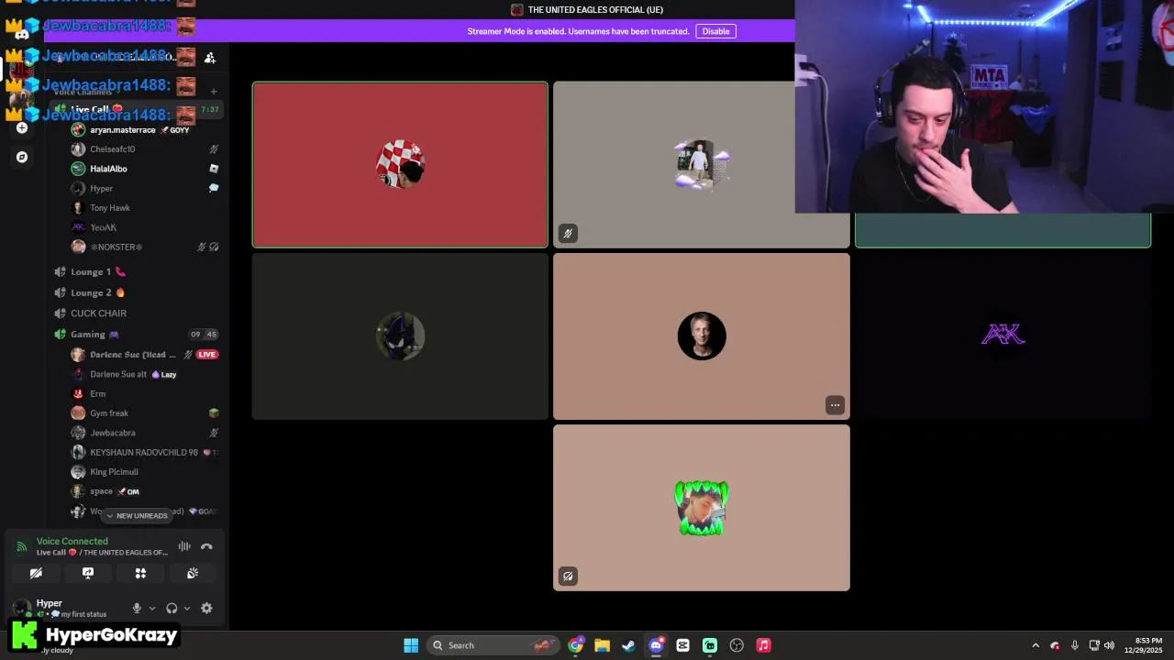Expand microphone input options chevron
1174x660 pixels.
pos(152,608)
